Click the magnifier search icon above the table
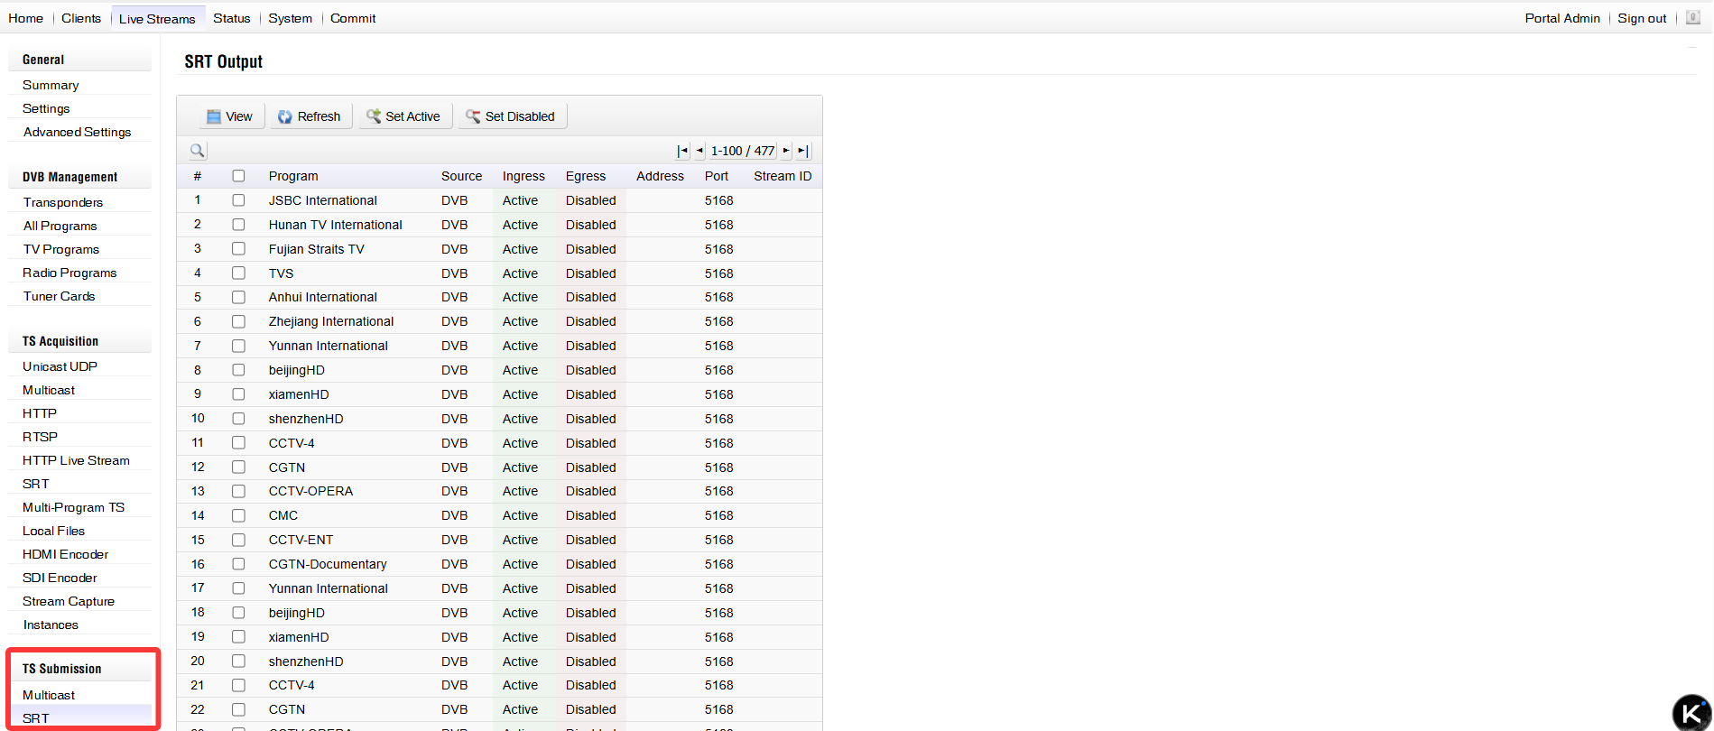Screen dimensions: 1714x731 197,151
